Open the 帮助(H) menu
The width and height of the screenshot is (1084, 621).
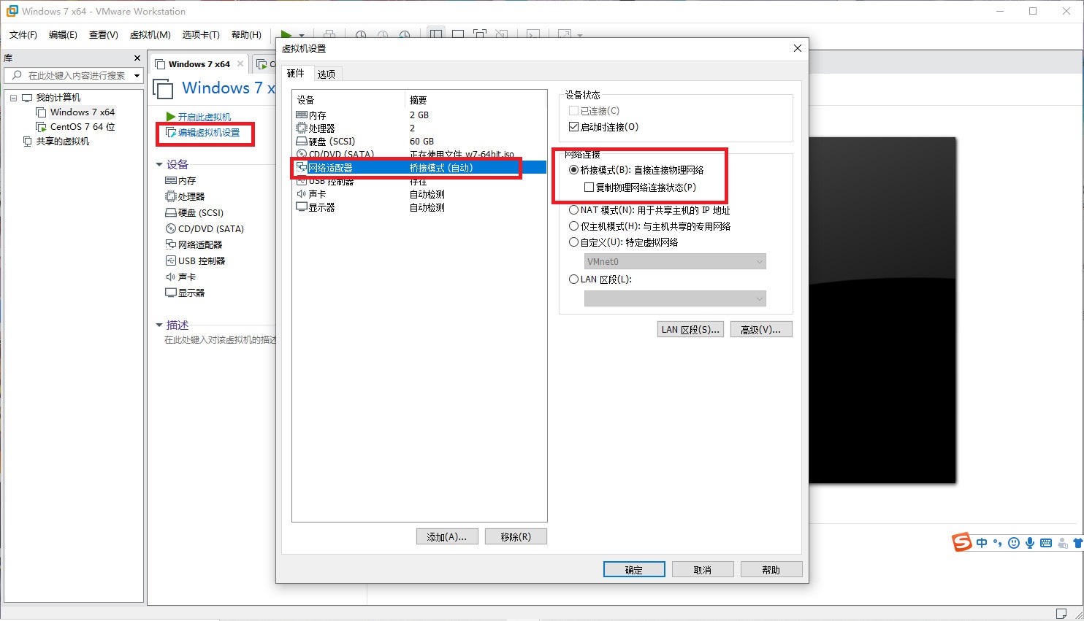246,35
